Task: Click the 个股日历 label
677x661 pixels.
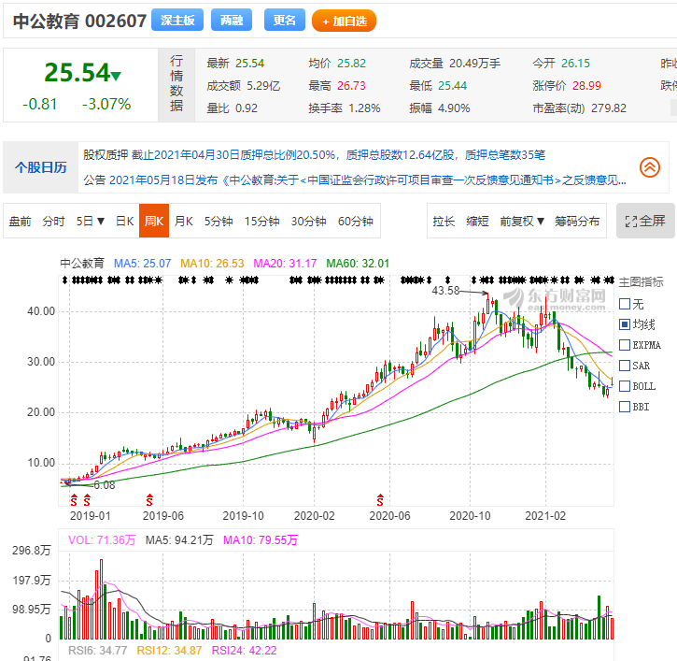Action: click(x=40, y=167)
